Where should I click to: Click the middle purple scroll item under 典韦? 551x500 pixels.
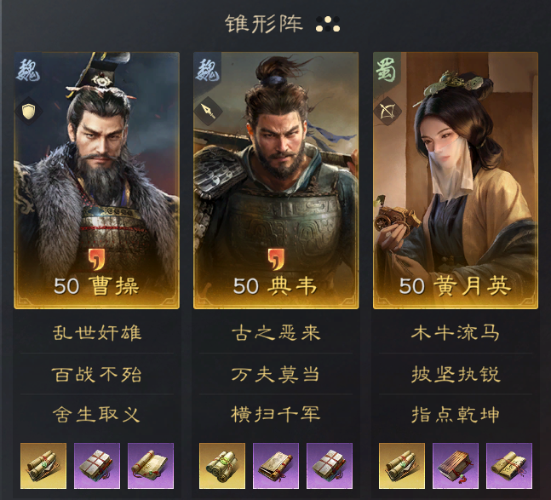point(276,466)
